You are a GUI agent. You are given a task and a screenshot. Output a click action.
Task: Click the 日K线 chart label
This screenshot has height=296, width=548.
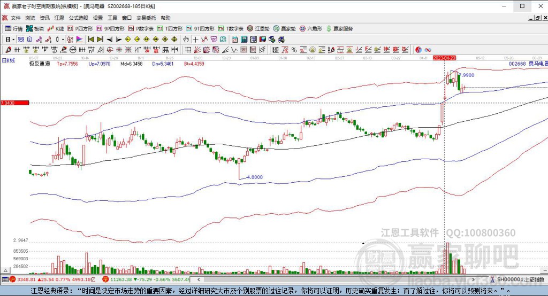coord(9,60)
